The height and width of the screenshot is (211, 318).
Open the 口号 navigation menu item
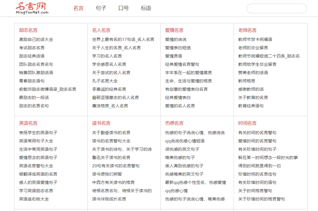pyautogui.click(x=123, y=8)
